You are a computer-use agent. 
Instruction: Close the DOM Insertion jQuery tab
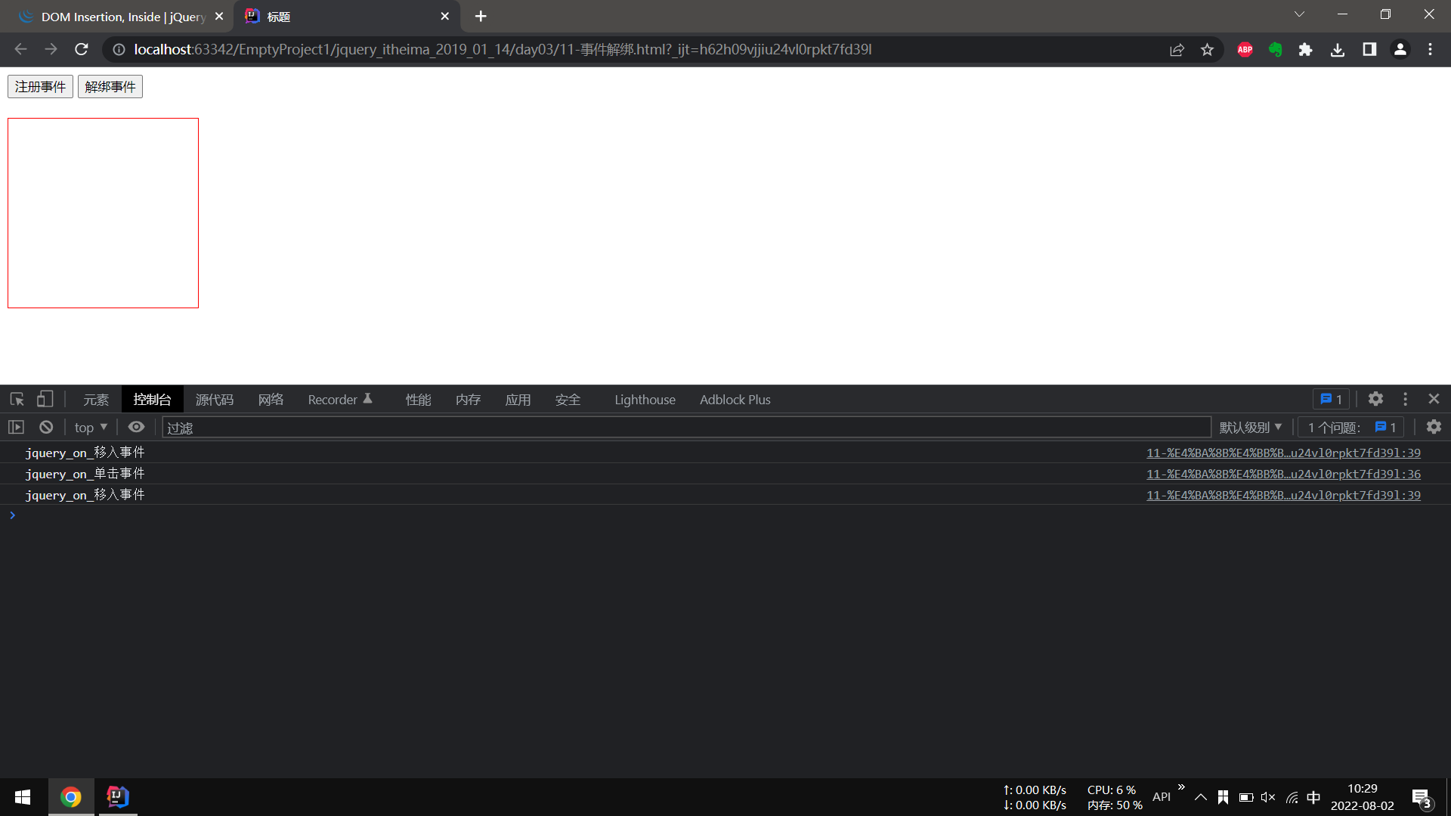219,16
